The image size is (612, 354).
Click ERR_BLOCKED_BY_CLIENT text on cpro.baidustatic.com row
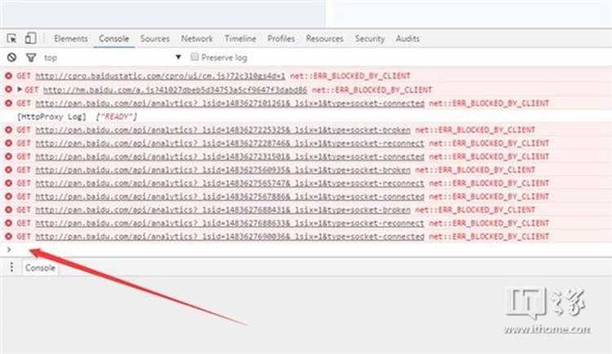pos(350,76)
